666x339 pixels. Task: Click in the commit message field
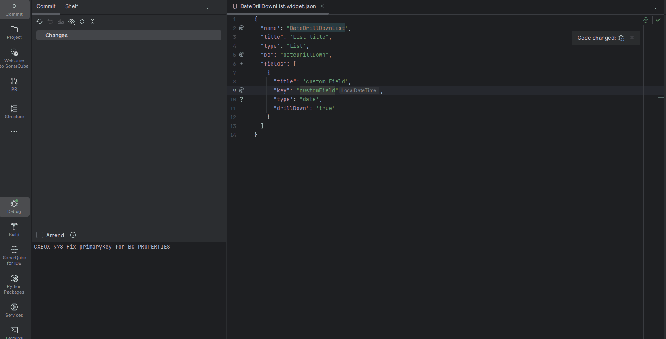click(129, 290)
